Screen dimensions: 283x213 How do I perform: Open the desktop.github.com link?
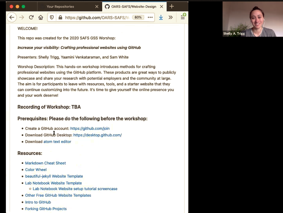point(97,135)
